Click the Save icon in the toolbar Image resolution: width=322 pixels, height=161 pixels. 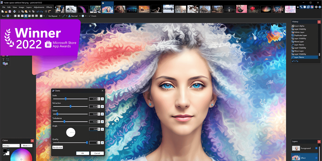(10, 12)
